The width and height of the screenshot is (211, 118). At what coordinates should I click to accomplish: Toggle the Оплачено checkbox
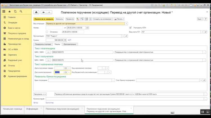pos(47,32)
